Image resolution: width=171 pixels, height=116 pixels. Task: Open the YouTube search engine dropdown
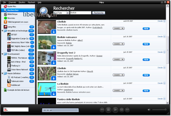pyautogui.click(x=68, y=13)
